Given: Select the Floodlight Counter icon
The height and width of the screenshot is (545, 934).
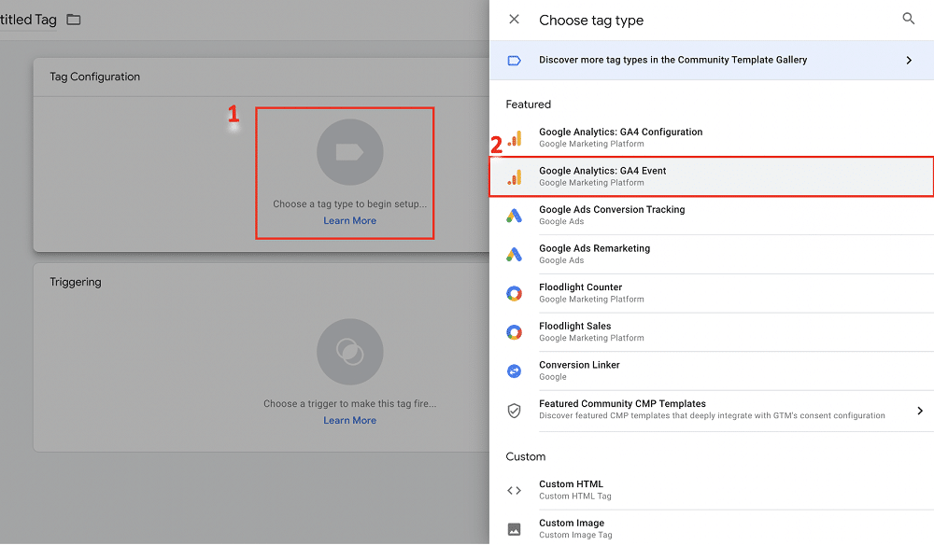Looking at the screenshot, I should click(x=515, y=292).
